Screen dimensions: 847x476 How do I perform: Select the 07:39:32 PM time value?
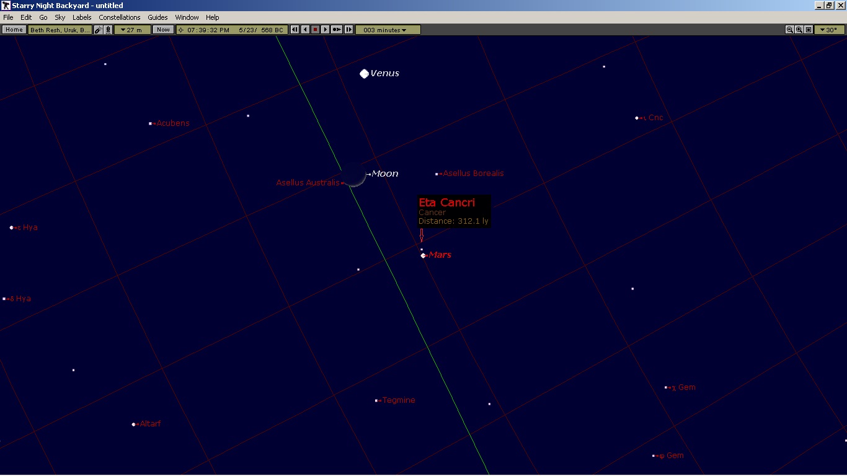pos(208,30)
